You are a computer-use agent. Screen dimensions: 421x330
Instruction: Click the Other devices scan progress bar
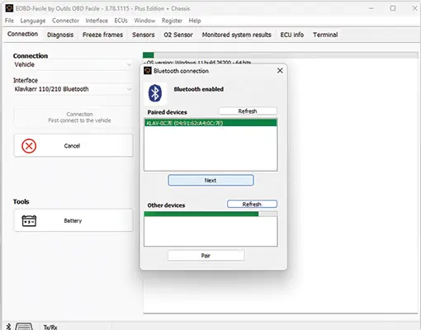210,214
